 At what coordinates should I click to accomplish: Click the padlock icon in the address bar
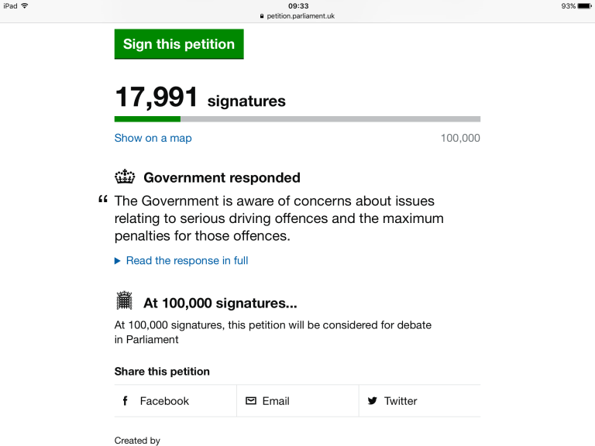pos(263,15)
